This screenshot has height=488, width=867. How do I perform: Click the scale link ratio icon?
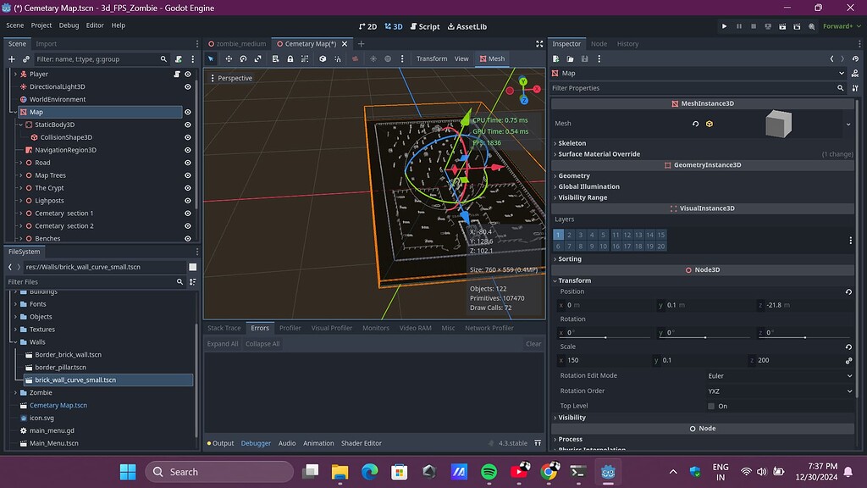848,360
